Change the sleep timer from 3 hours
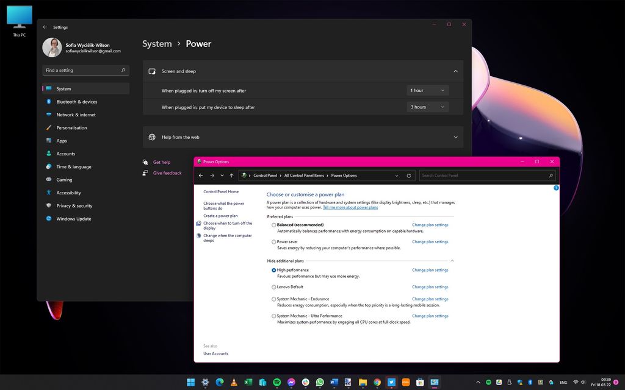The height and width of the screenshot is (390, 625). pyautogui.click(x=427, y=107)
